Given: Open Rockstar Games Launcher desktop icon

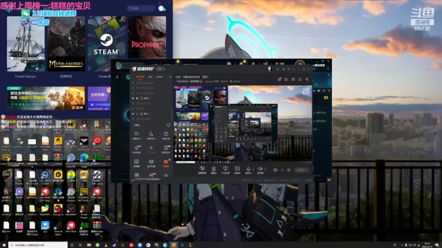Looking at the screenshot, I should (x=58, y=143).
